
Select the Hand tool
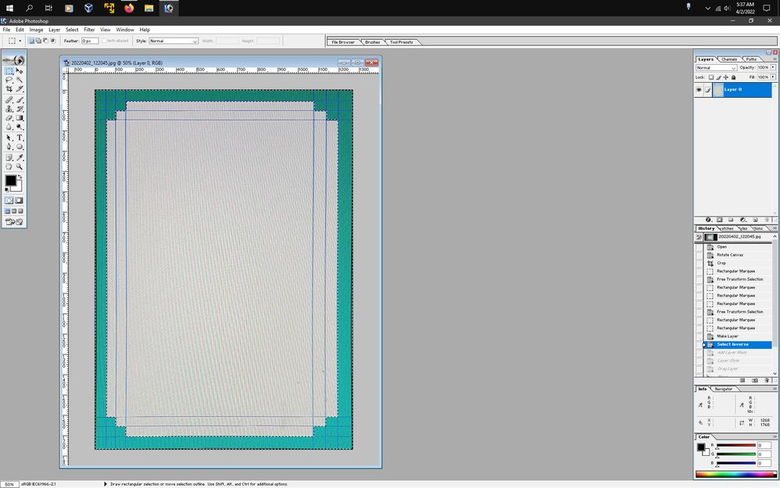pos(9,167)
